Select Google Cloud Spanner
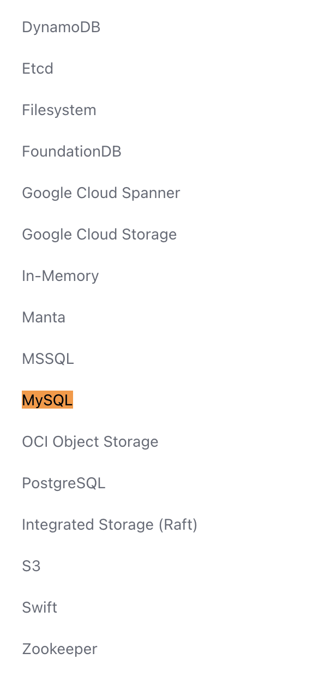This screenshot has width=325, height=683. (x=101, y=193)
